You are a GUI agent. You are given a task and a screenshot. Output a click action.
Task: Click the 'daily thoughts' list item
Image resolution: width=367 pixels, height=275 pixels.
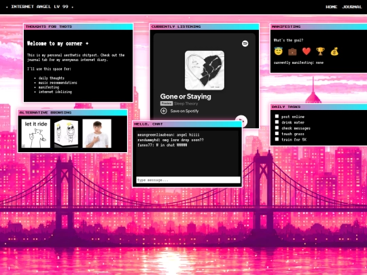(51, 78)
